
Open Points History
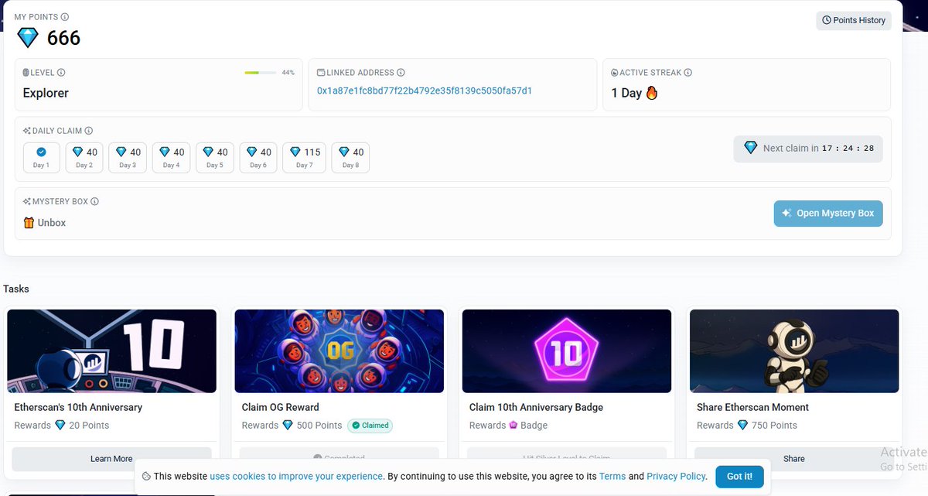854,20
